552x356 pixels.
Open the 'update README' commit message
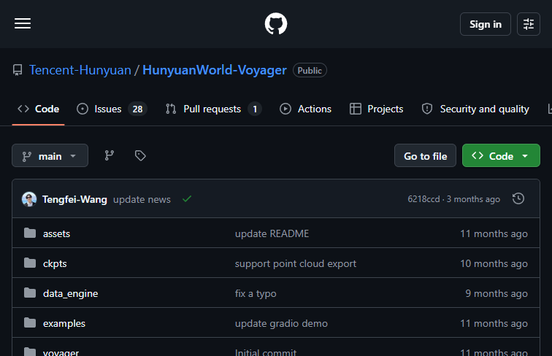click(x=272, y=233)
